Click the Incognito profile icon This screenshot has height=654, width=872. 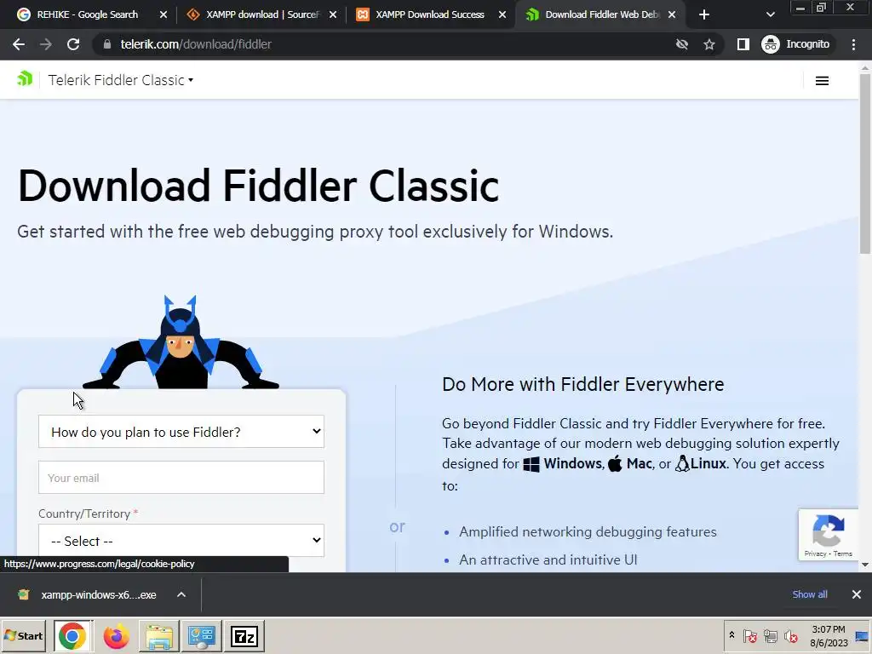pyautogui.click(x=770, y=44)
